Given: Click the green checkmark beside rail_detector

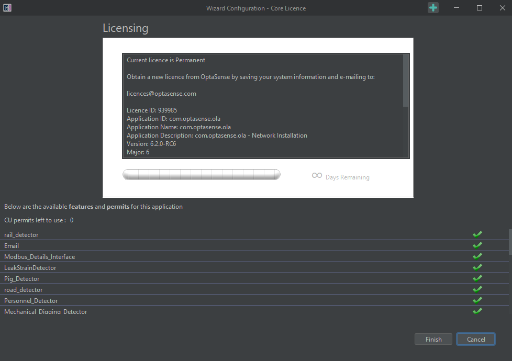Looking at the screenshot, I should pyautogui.click(x=477, y=234).
